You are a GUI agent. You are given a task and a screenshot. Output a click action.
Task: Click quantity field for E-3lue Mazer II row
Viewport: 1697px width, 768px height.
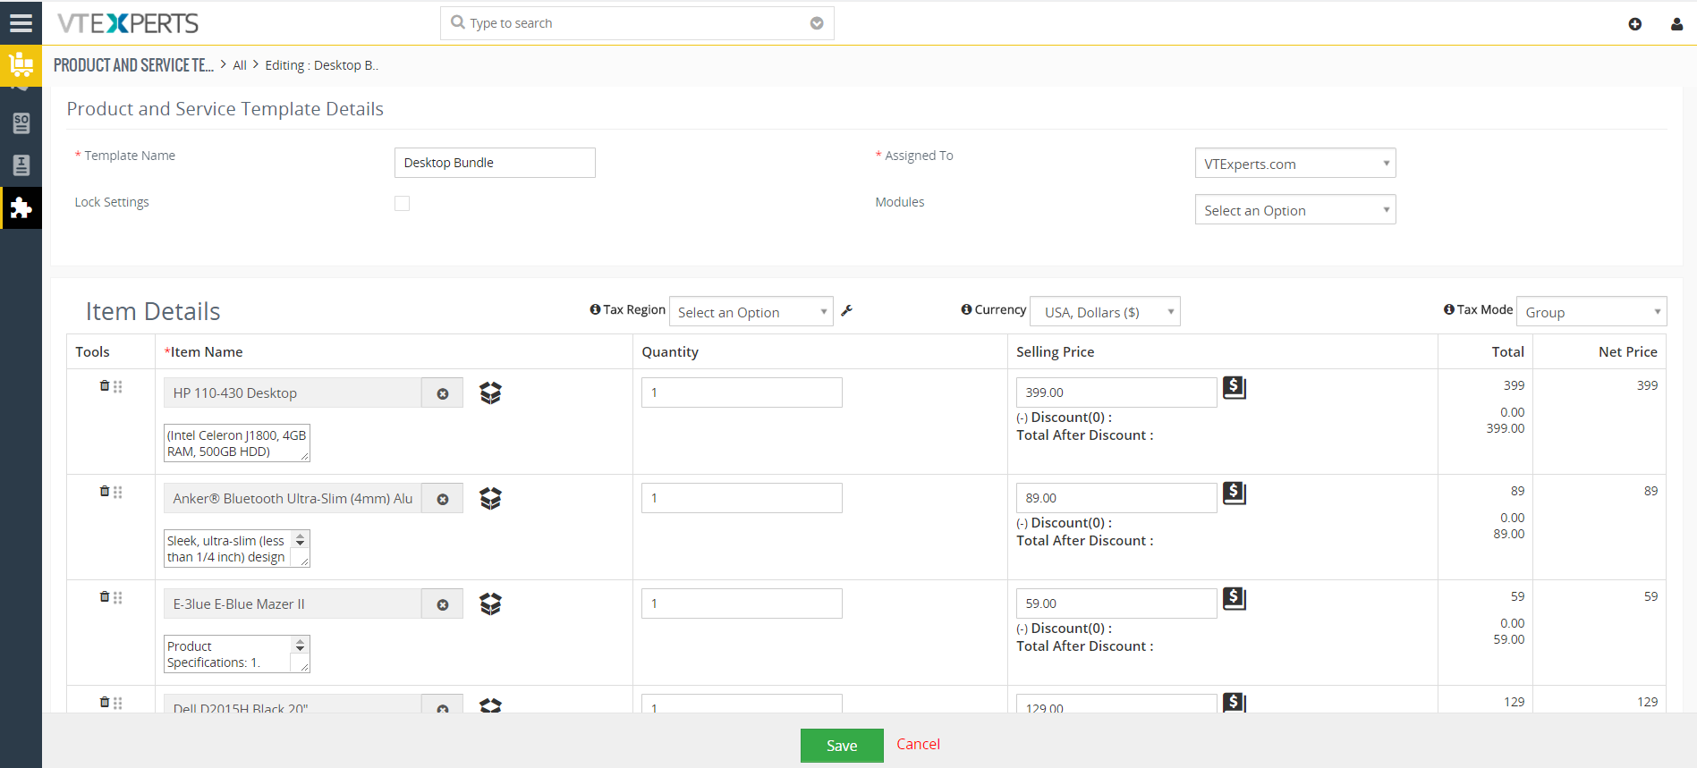pyautogui.click(x=742, y=603)
